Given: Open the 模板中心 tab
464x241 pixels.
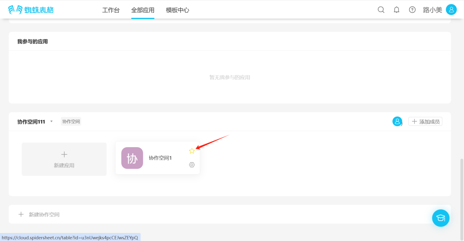Looking at the screenshot, I should click(x=177, y=10).
